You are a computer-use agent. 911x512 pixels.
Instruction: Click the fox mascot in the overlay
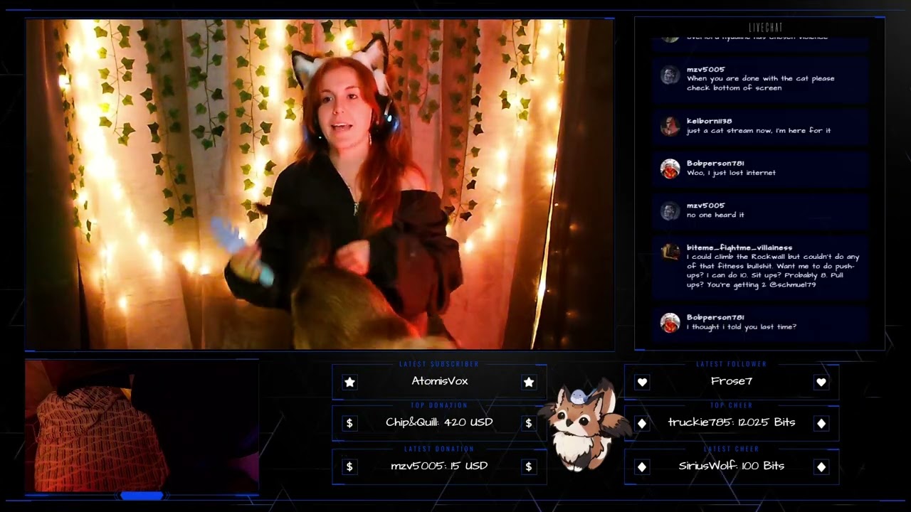584,427
